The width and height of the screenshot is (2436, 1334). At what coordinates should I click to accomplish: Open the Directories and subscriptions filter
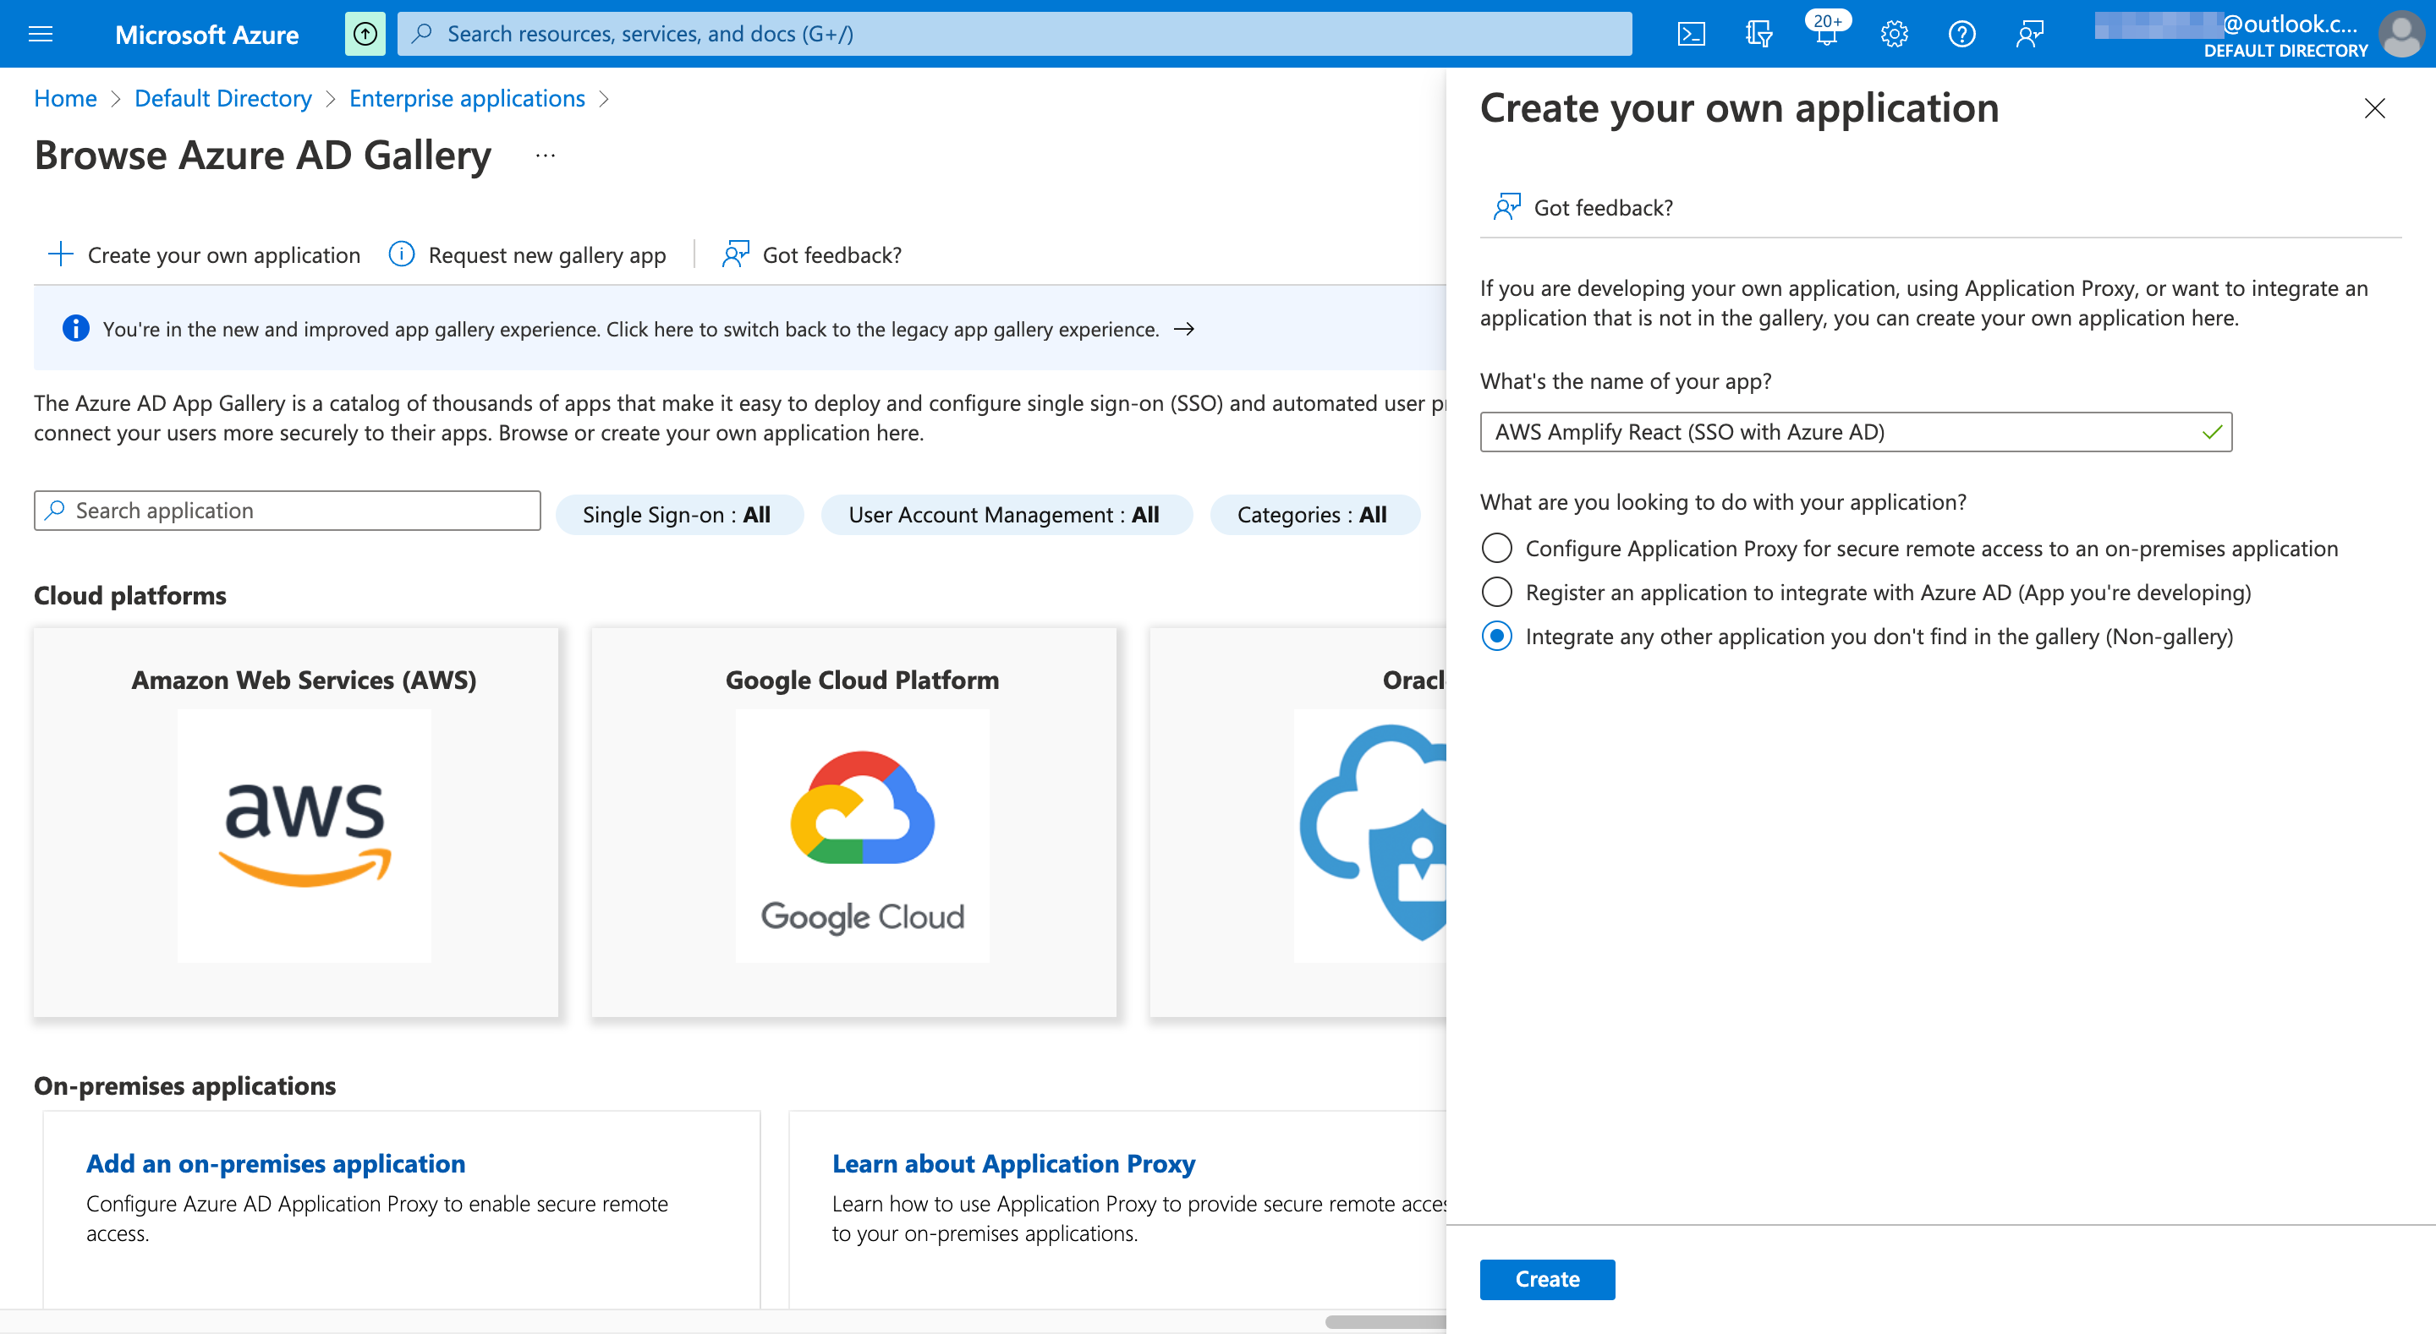pos(1759,33)
